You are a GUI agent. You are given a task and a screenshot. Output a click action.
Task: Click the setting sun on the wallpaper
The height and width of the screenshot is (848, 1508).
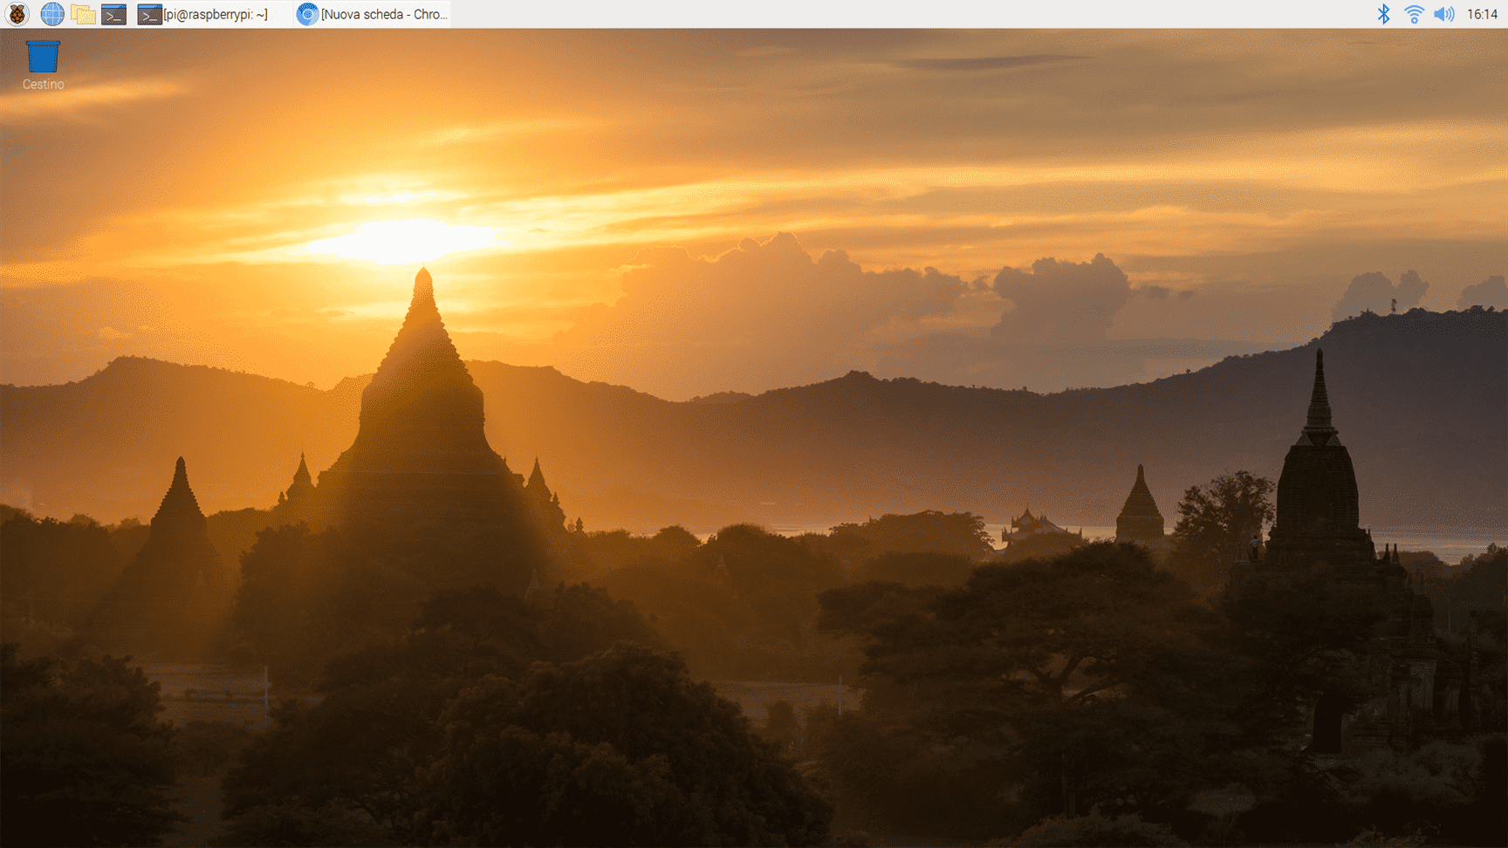pyautogui.click(x=401, y=240)
